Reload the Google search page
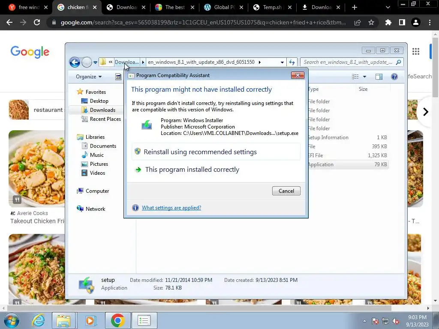Image resolution: width=439 pixels, height=329 pixels. pos(37,22)
